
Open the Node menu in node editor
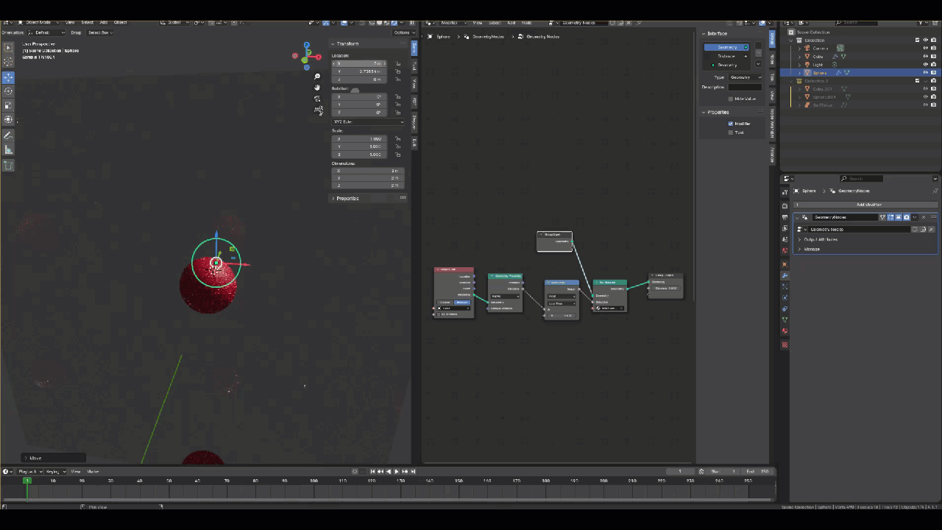point(527,23)
